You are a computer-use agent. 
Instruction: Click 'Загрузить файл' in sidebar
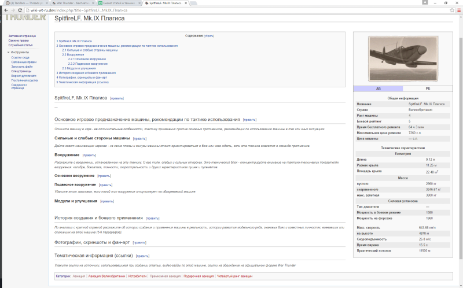22,67
